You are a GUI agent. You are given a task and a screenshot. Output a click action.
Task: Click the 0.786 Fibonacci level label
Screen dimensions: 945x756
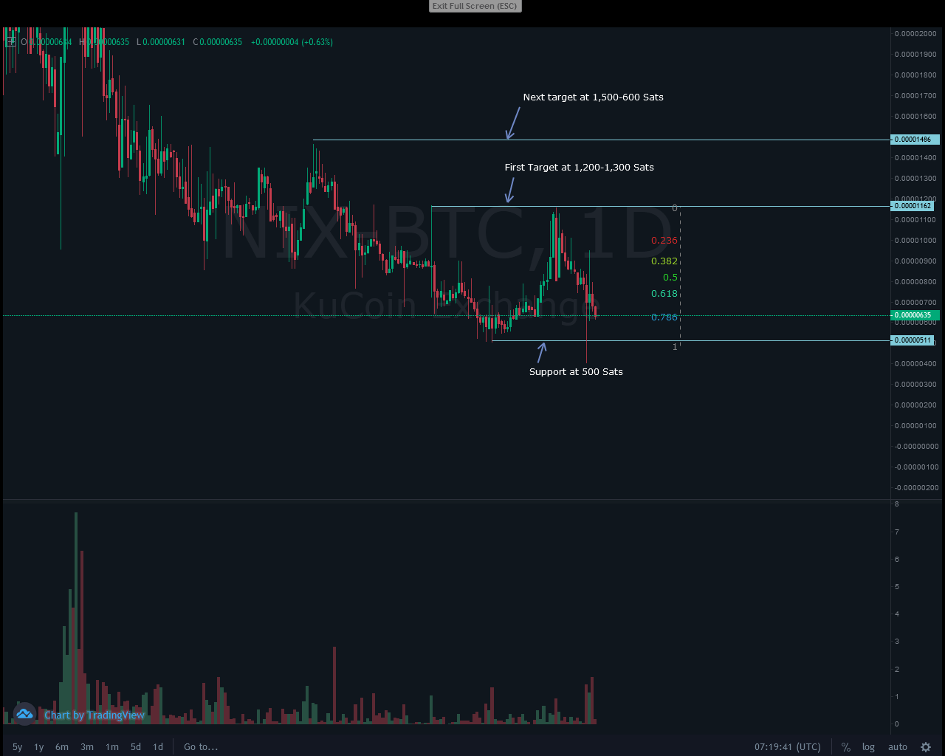(664, 317)
